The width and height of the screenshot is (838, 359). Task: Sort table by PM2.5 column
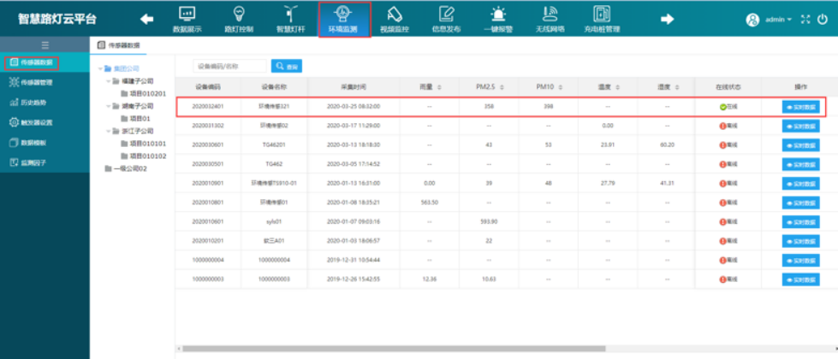click(488, 86)
